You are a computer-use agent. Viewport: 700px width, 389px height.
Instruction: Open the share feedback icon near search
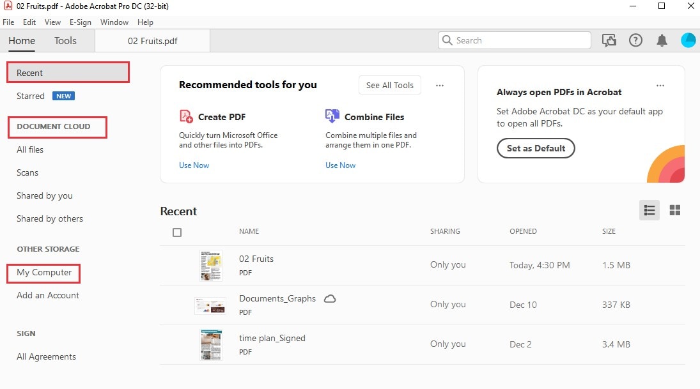click(609, 41)
